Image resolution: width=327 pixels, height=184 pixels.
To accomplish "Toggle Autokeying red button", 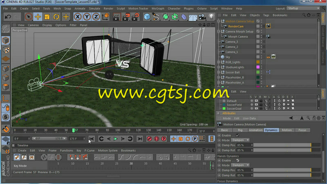I will click(157, 139).
